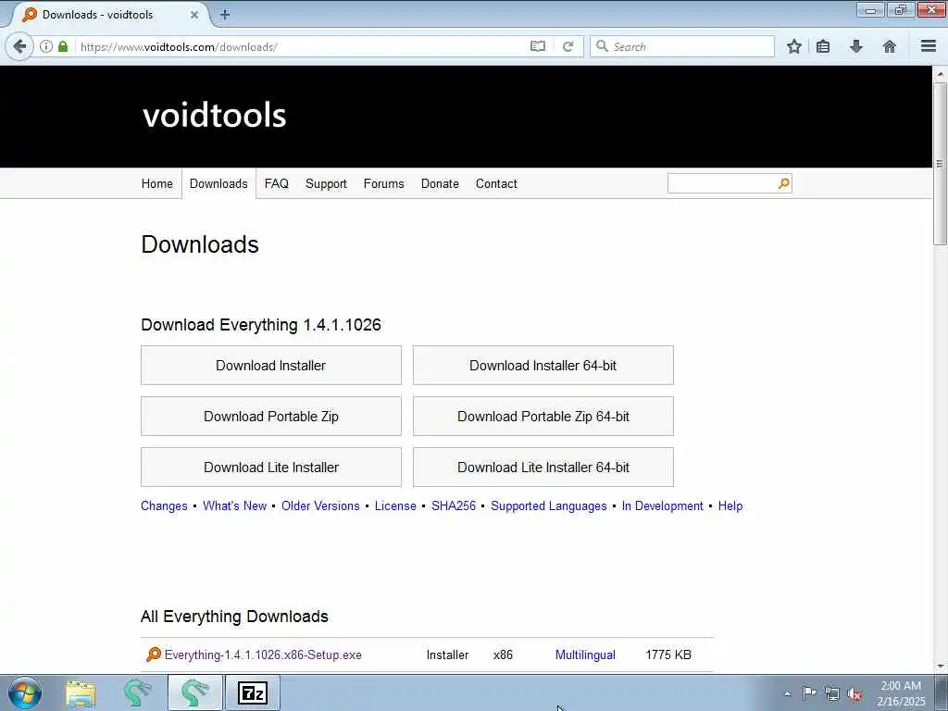
Task: Click Download Portable Zip button
Action: 271,416
